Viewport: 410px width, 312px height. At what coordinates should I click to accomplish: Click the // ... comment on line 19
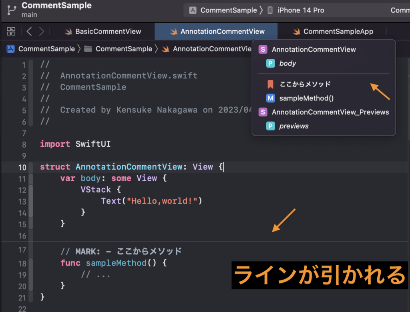pos(95,274)
